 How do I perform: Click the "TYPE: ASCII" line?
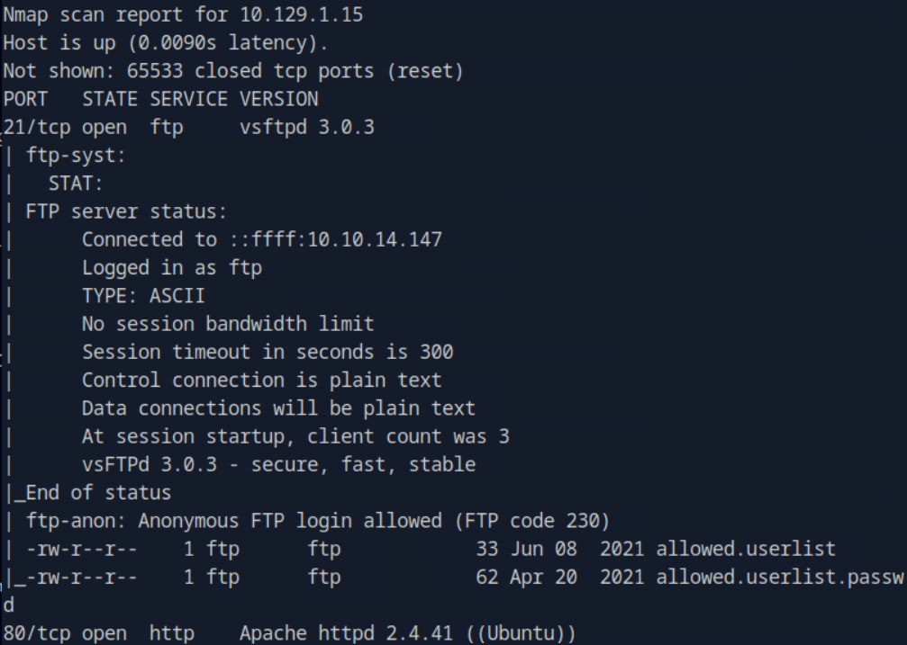tap(143, 295)
